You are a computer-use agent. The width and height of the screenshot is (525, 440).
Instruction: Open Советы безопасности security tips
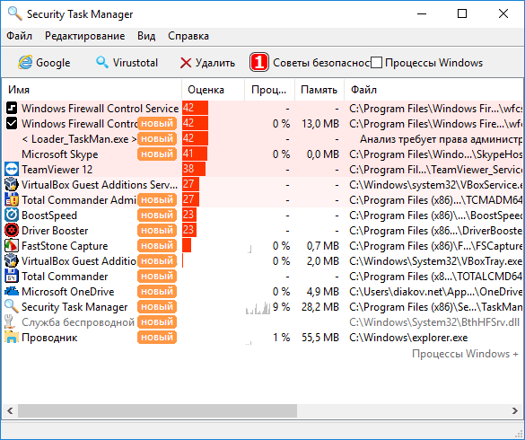pos(310,63)
